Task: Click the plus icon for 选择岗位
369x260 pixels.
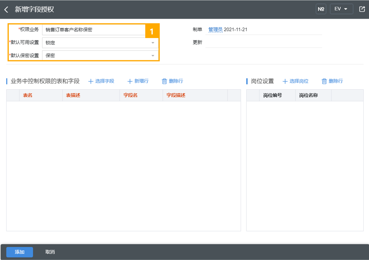Action: tap(285, 81)
